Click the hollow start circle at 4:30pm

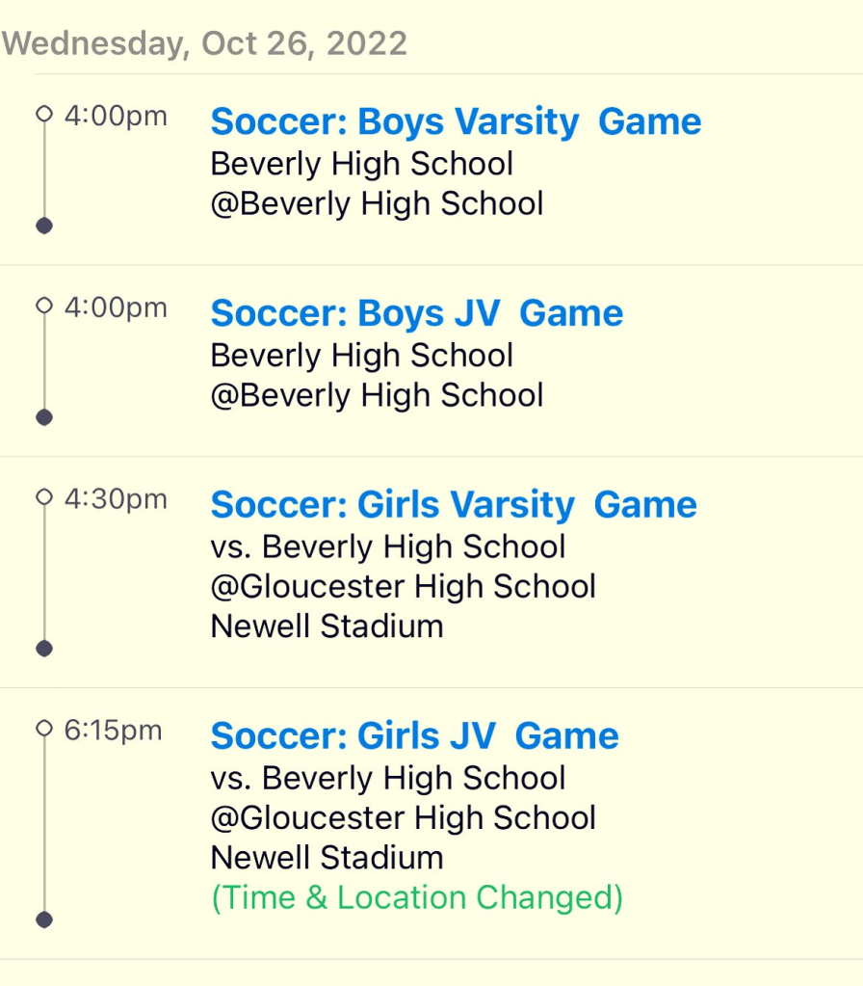coord(43,497)
